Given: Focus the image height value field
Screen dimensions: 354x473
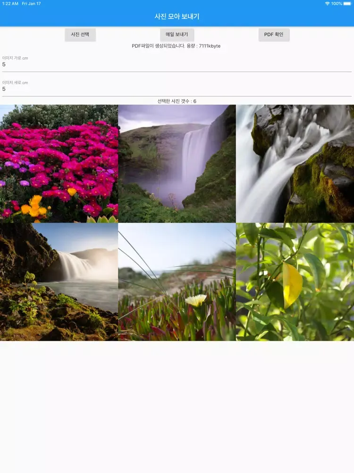Looking at the screenshot, I should click(177, 89).
